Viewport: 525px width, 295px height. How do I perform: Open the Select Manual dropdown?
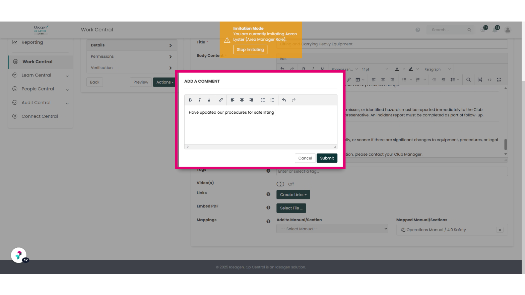pyautogui.click(x=332, y=229)
